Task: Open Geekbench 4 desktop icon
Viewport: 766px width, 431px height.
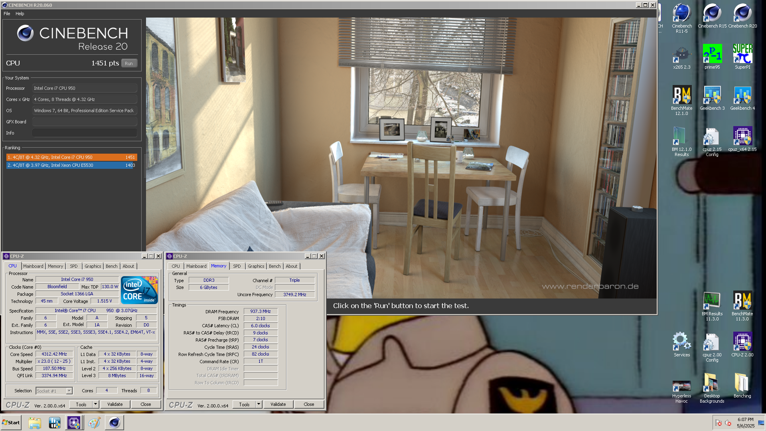Action: tap(742, 98)
